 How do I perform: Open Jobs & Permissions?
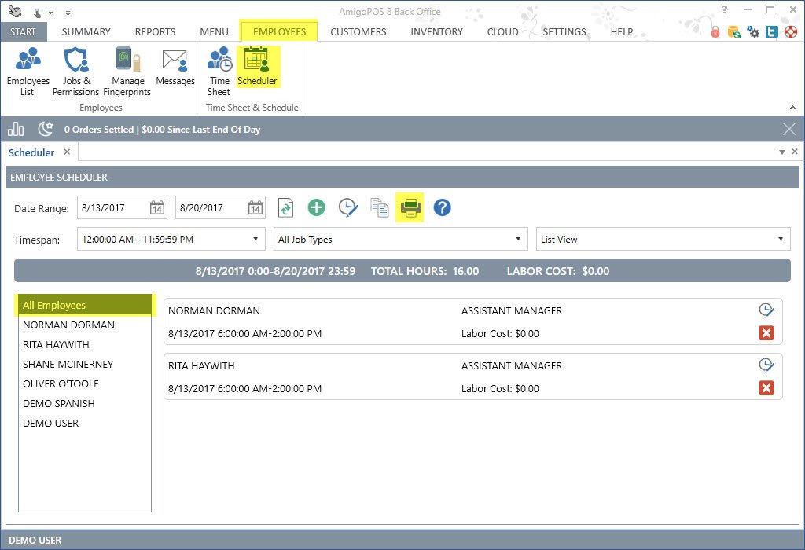point(76,71)
